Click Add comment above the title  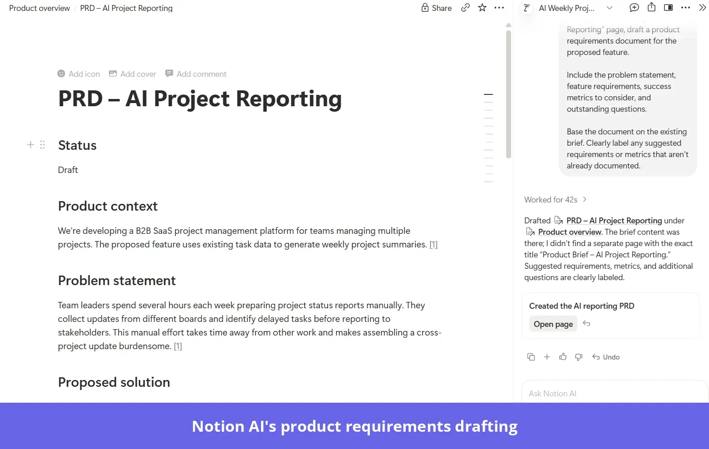point(196,74)
